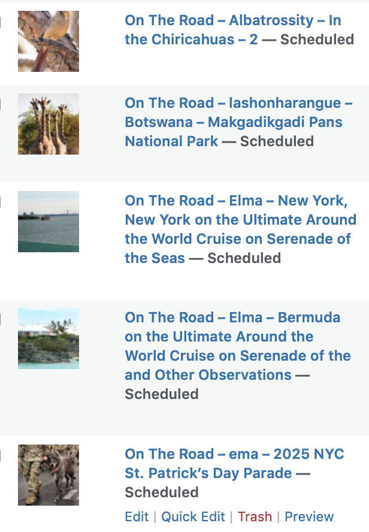Open the Albatrossity In the Chiricahuas 2 post
The width and height of the screenshot is (369, 532).
[232, 30]
